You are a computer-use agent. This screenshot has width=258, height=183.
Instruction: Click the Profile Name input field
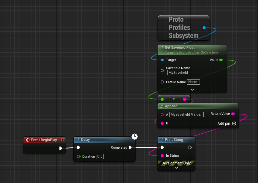pos(193,82)
